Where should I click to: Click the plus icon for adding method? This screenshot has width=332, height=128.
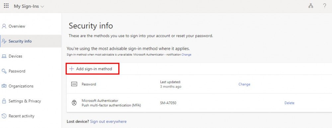click(x=72, y=69)
